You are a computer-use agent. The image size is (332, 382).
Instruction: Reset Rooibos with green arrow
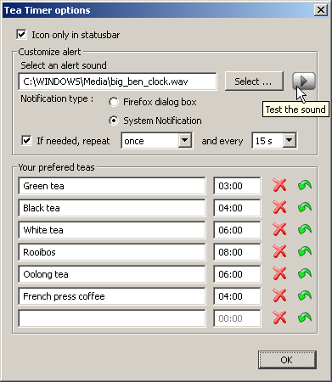tap(305, 252)
